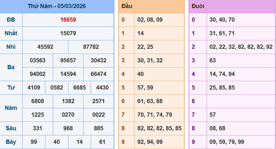Click the Đầu column header

tap(126, 6)
